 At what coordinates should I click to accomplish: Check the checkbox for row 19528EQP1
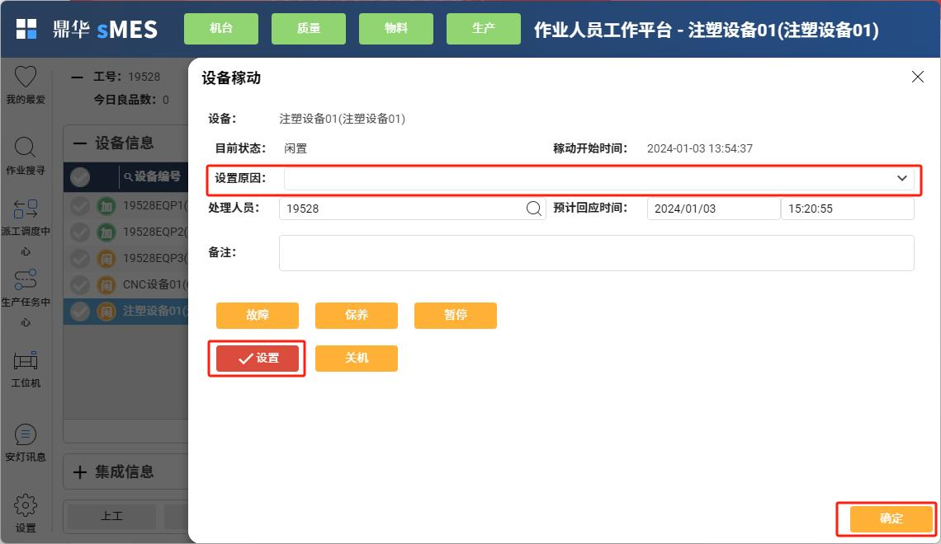click(x=80, y=206)
